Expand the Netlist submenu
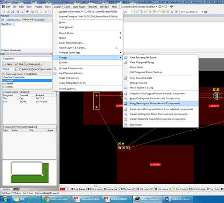Screen dimensions: 224x203 (88, 38)
